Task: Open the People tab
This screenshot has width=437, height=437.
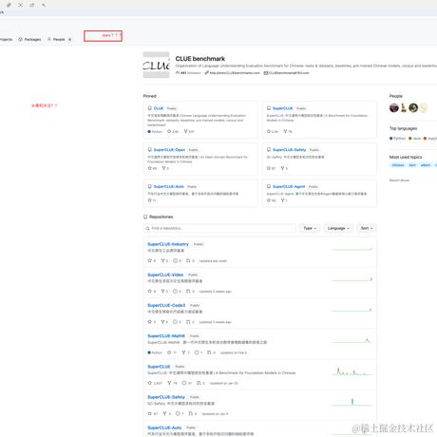Action: (59, 39)
